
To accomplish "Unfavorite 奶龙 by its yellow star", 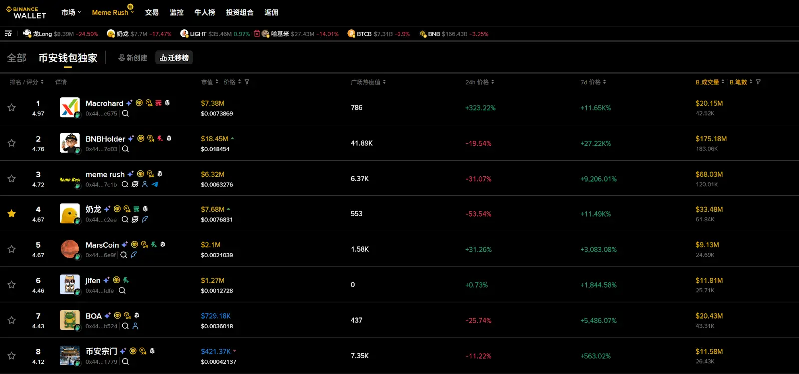I will click(12, 214).
